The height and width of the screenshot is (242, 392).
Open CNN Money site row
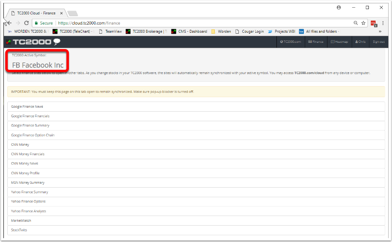tap(196, 145)
